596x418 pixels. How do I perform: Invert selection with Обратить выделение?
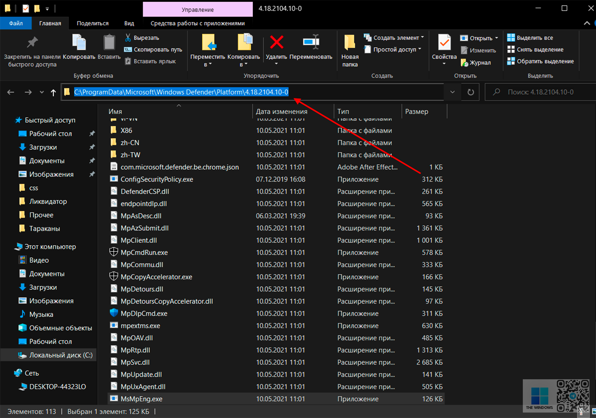[x=541, y=61]
